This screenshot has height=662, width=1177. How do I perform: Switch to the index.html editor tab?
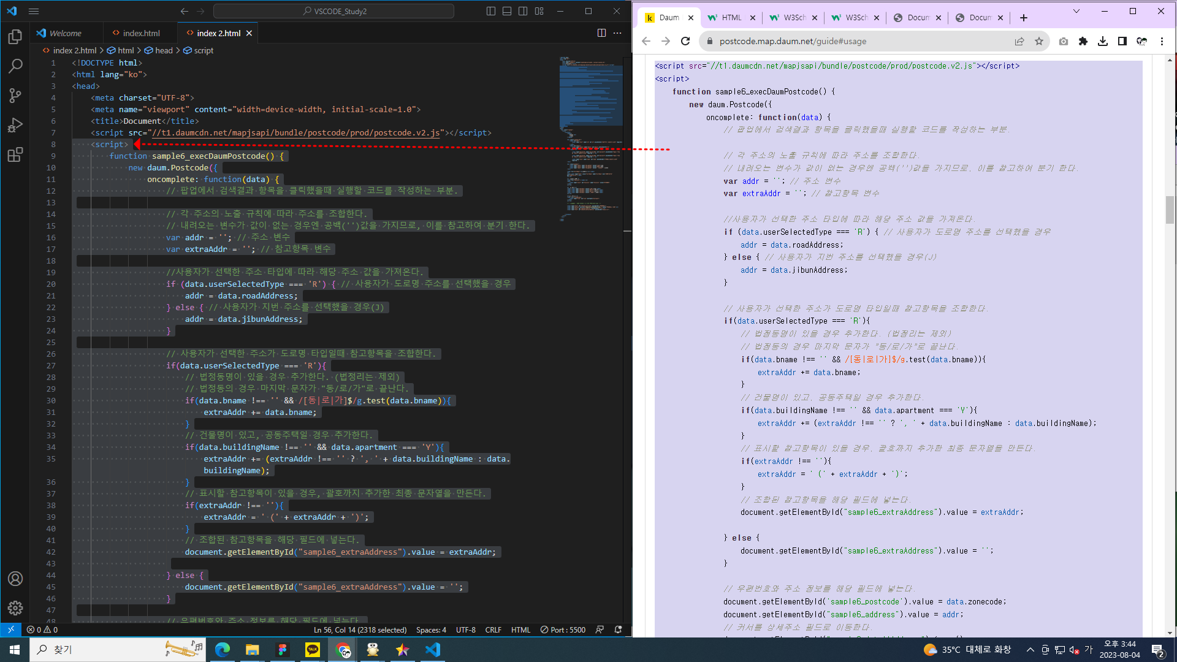point(141,33)
